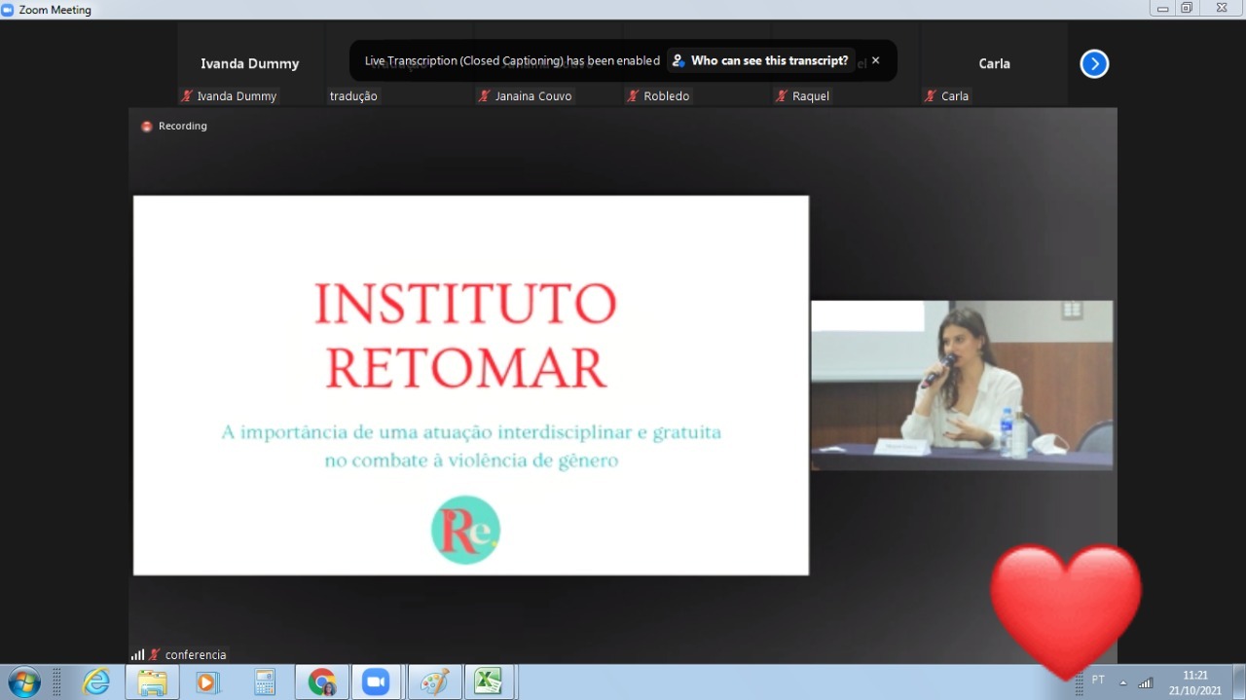Switch to Google Chrome in the taskbar
Screen dimensions: 1246x700
pyautogui.click(x=321, y=682)
